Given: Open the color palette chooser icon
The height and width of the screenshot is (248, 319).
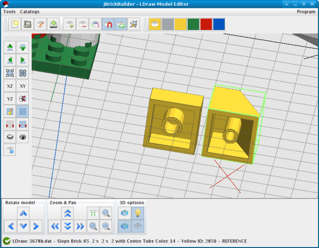Looking at the screenshot, I should tap(95, 24).
